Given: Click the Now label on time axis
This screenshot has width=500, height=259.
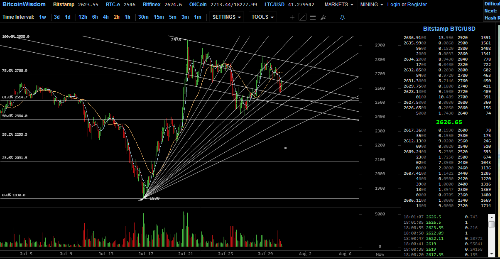Looking at the screenshot, I should pos(380,254).
